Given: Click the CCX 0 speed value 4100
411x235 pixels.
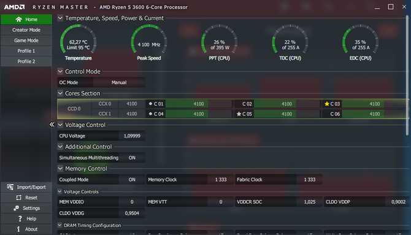Looking at the screenshot, I should pos(132,104).
